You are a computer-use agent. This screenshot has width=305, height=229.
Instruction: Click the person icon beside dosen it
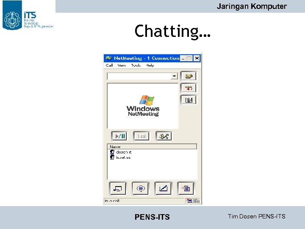(112, 152)
